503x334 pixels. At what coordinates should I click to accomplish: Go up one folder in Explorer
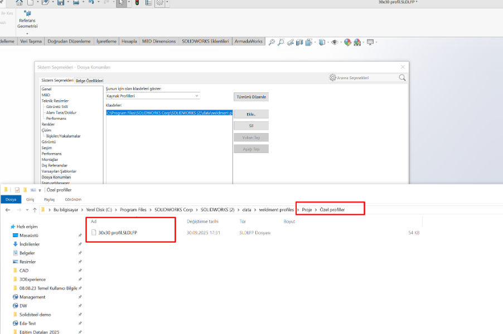click(x=35, y=210)
